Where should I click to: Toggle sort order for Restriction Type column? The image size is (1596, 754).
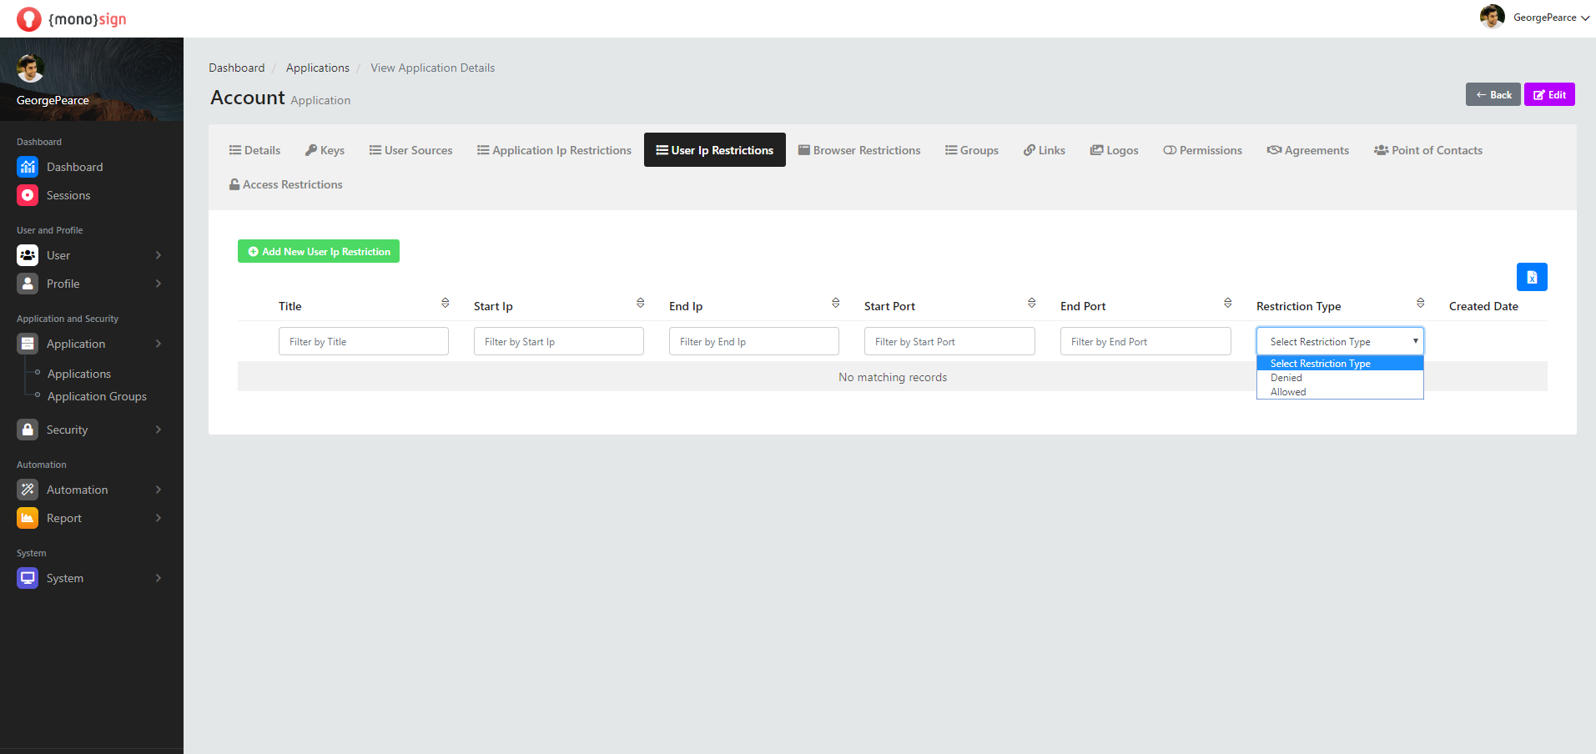tap(1420, 303)
